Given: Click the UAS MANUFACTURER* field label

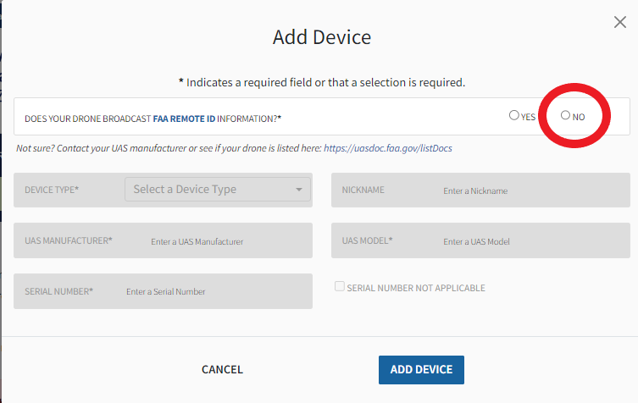Looking at the screenshot, I should [69, 240].
